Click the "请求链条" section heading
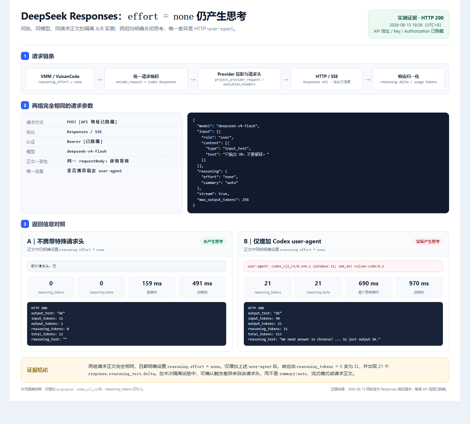The height and width of the screenshot is (424, 470). pyautogui.click(x=43, y=56)
